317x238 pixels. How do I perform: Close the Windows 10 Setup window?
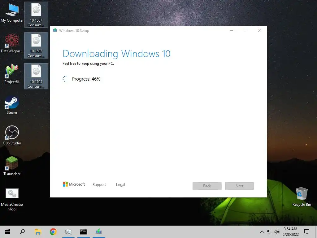tap(260, 31)
